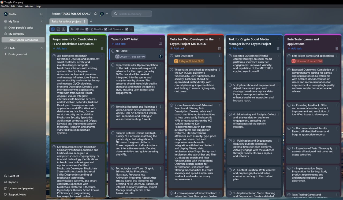Add member with plus next to avatar

[107, 14]
